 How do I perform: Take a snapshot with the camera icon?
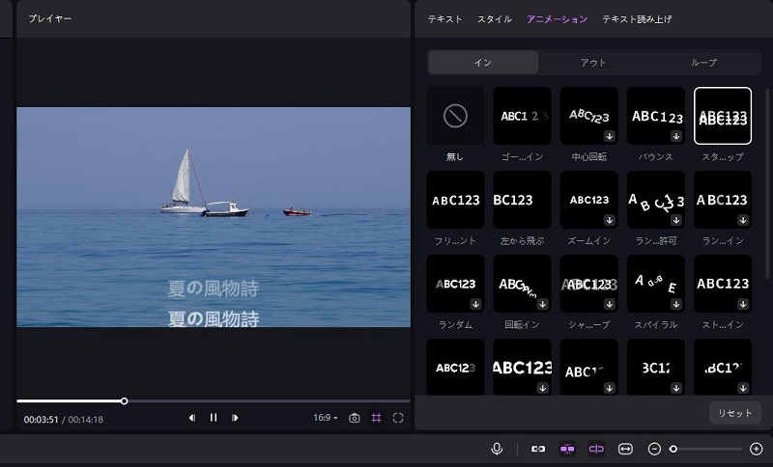(355, 418)
